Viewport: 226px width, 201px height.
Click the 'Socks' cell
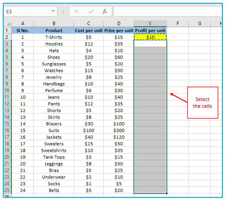pos(54,183)
